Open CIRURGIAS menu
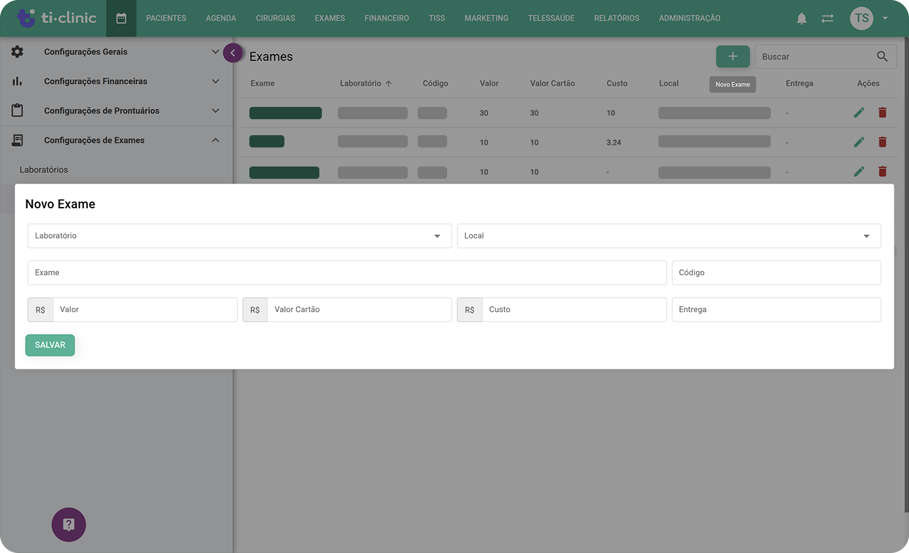909x553 pixels. [x=275, y=18]
